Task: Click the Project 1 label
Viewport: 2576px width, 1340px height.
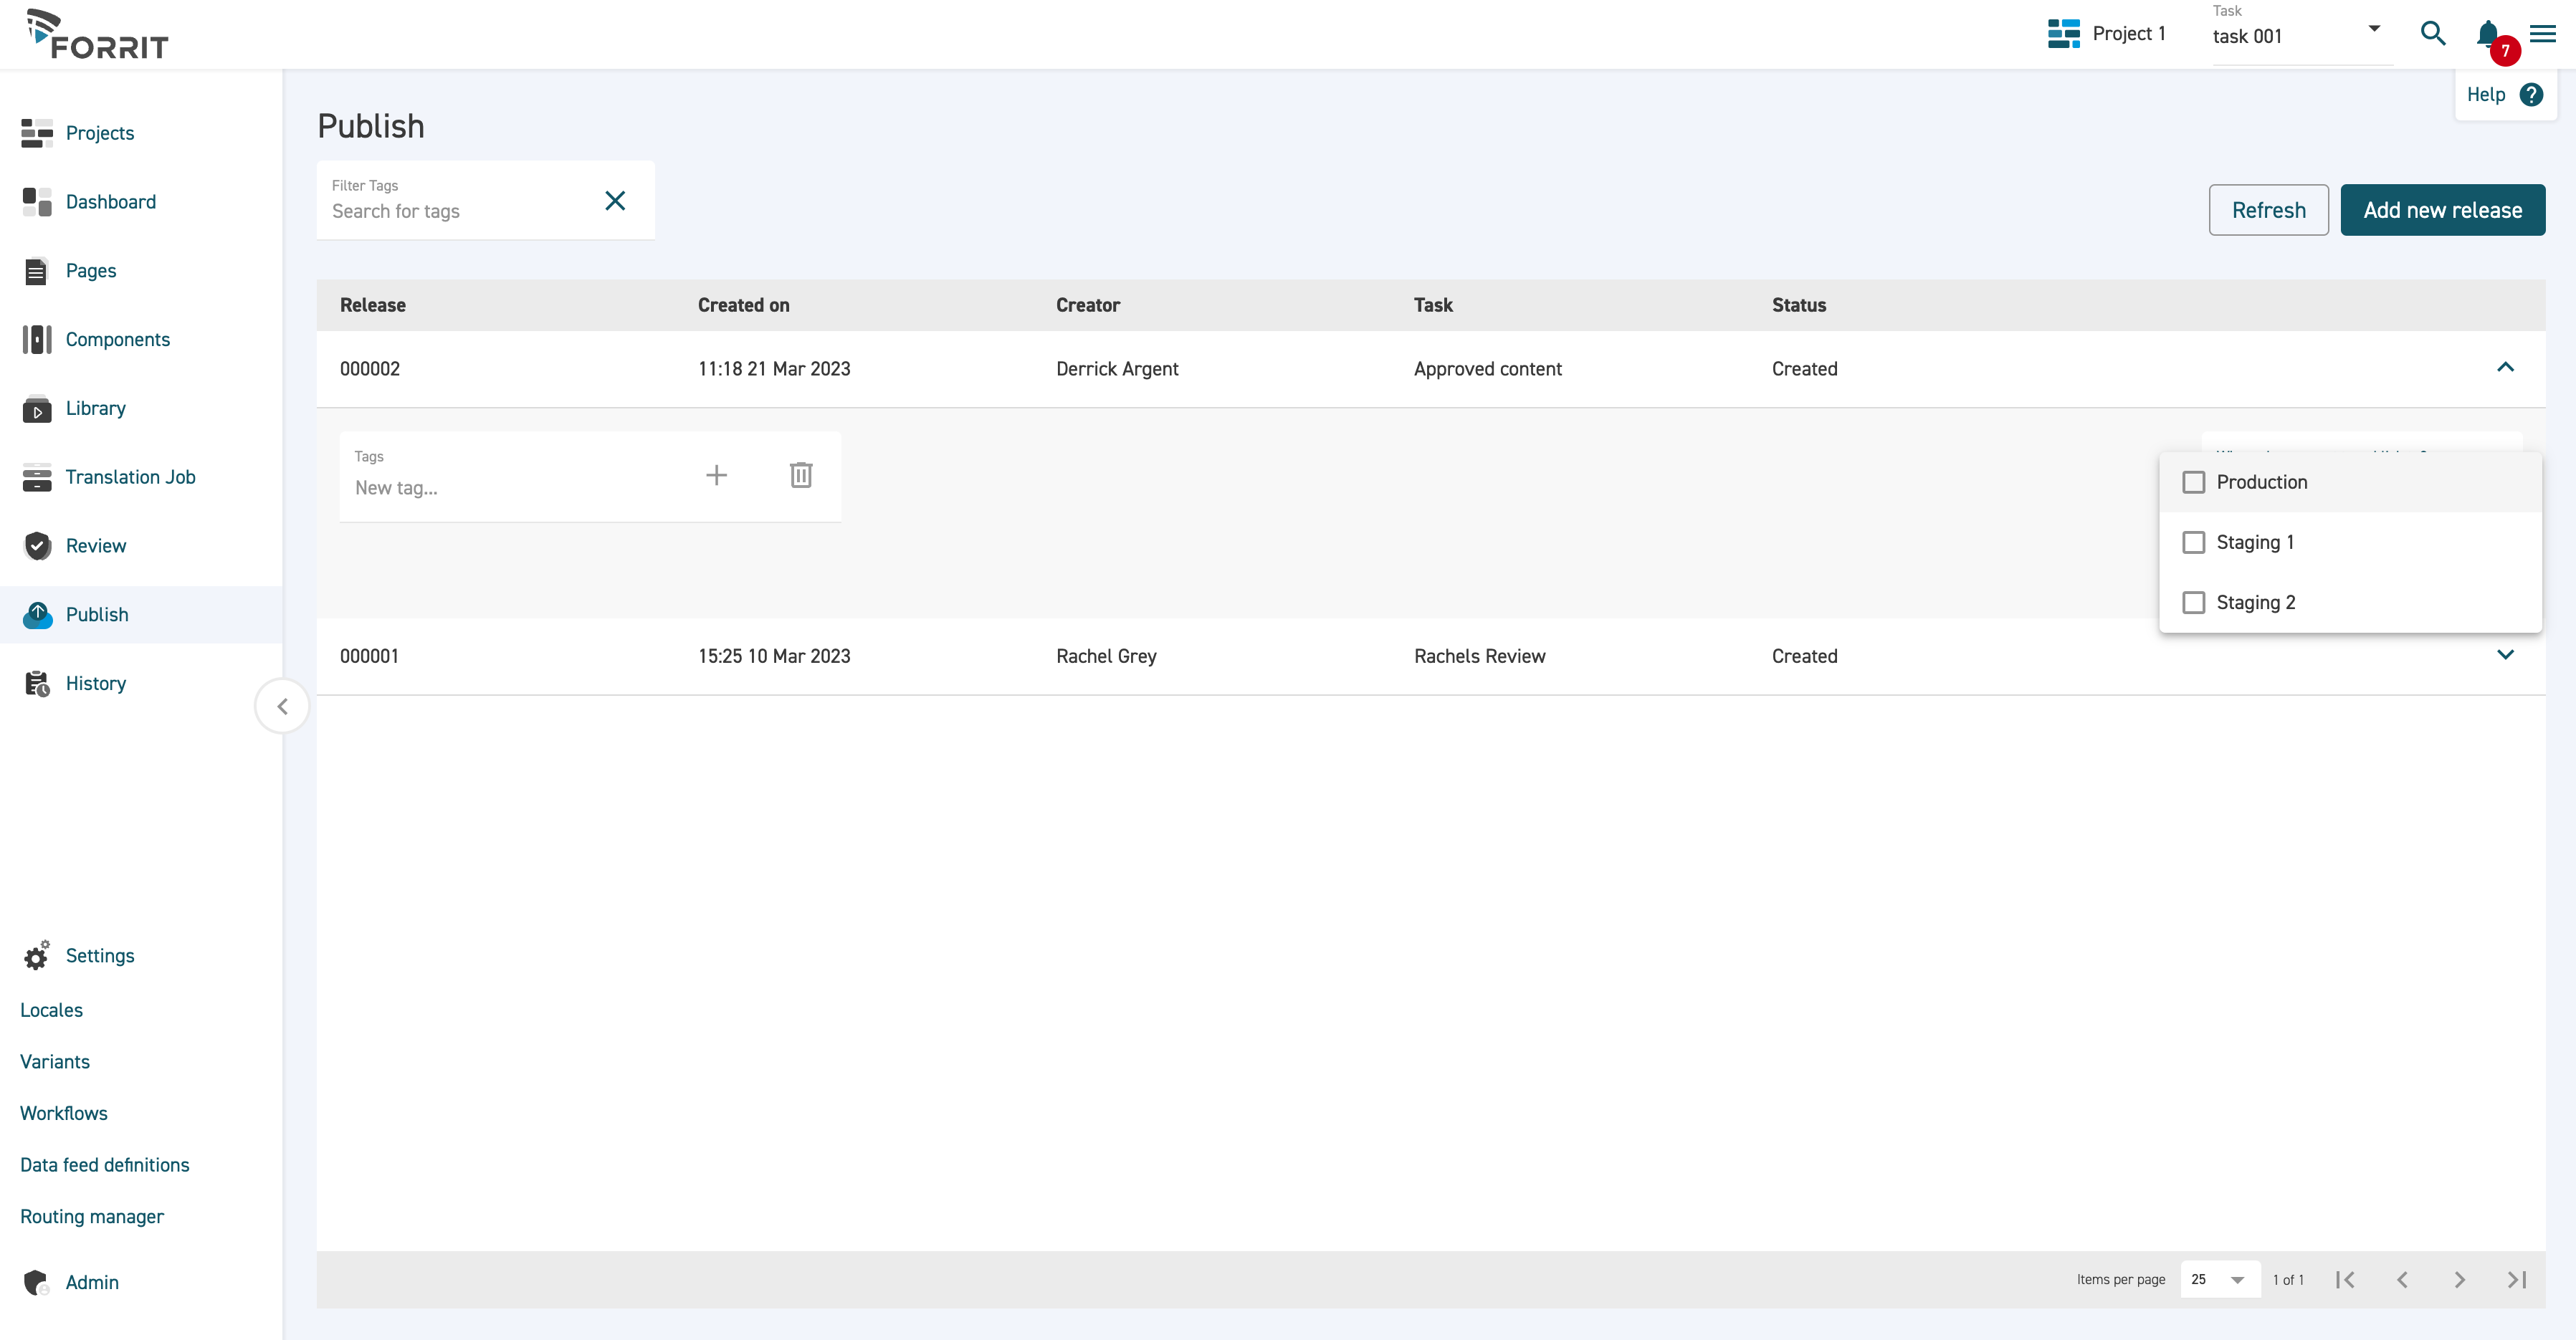Action: (x=2129, y=34)
